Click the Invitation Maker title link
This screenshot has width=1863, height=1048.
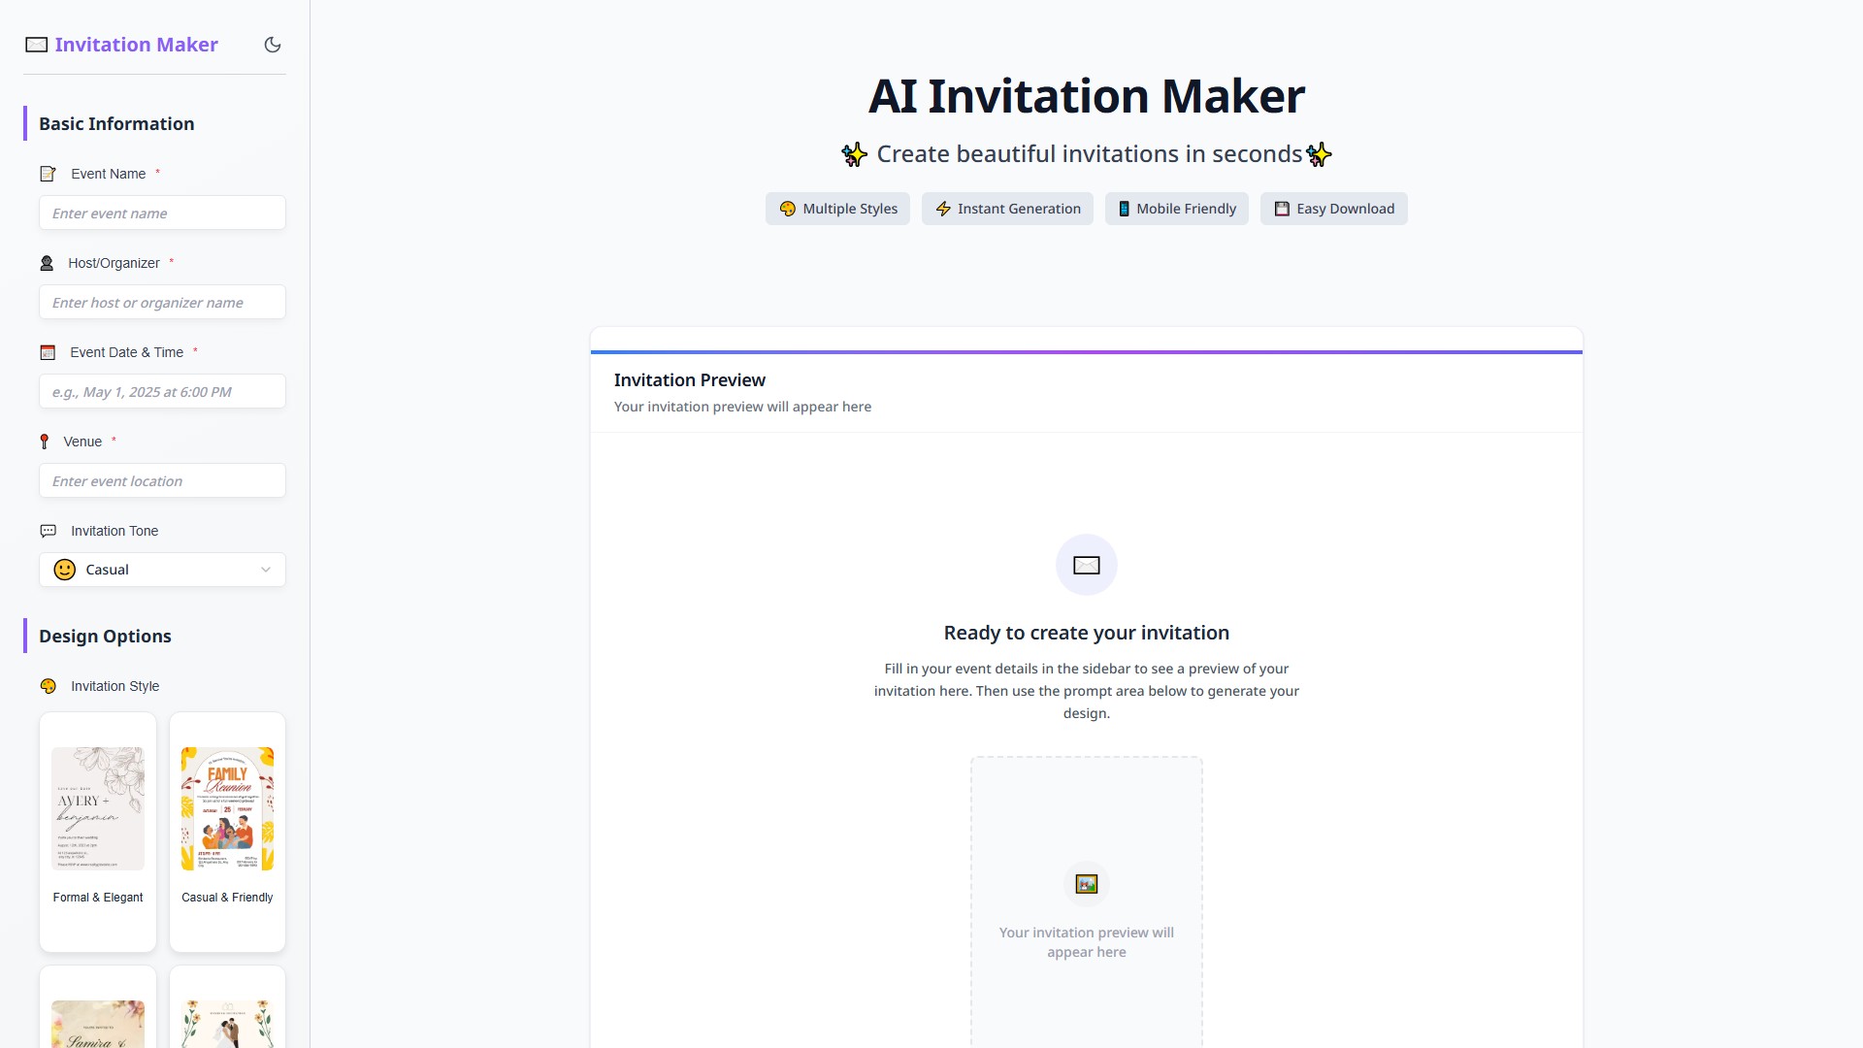coord(136,45)
